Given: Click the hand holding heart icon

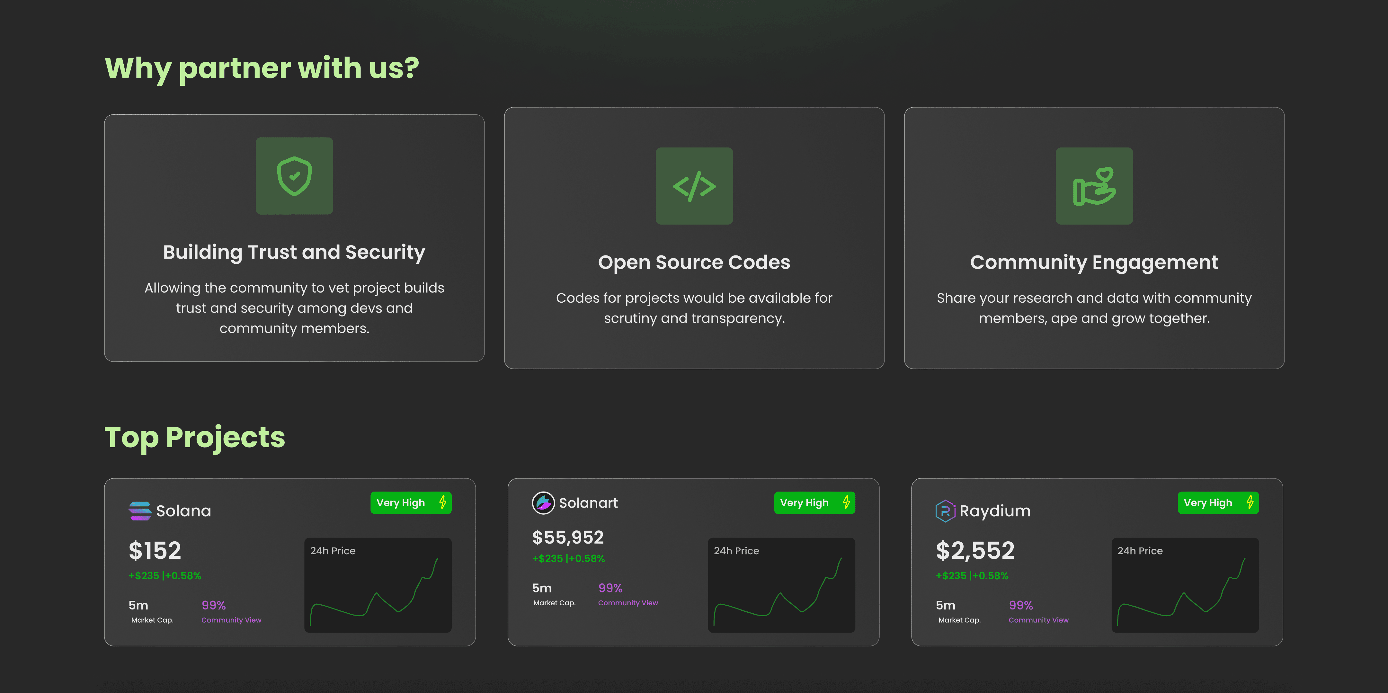Looking at the screenshot, I should (x=1094, y=186).
